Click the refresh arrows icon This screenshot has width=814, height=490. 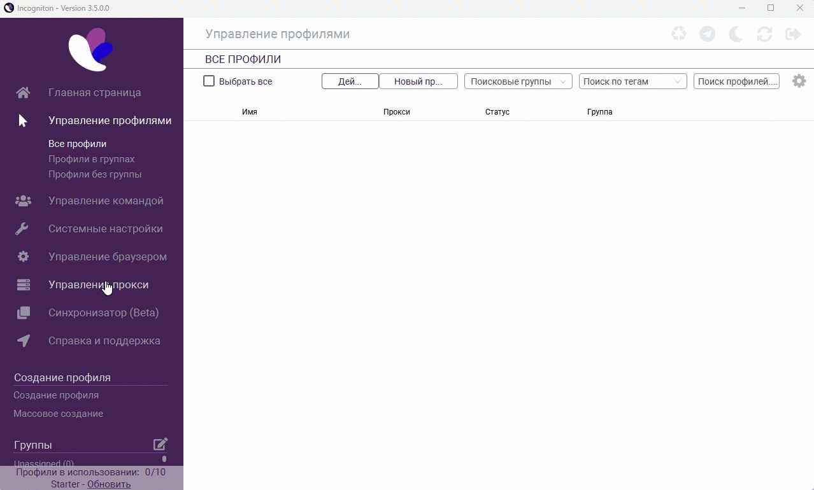(764, 34)
